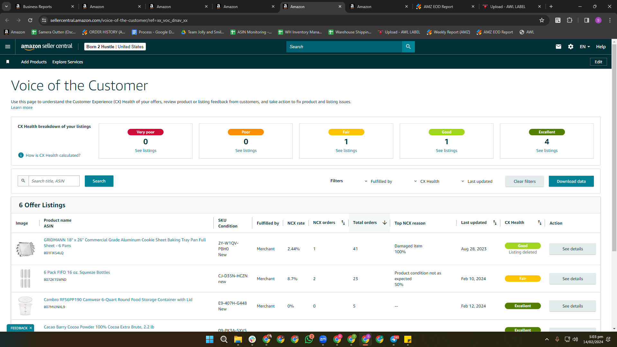Click the Download data button
Screen dimensions: 617x347
pyautogui.click(x=571, y=181)
